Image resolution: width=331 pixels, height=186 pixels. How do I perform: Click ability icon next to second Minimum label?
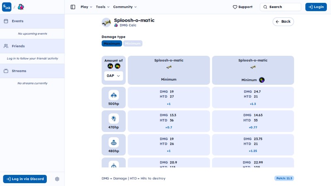[262, 80]
